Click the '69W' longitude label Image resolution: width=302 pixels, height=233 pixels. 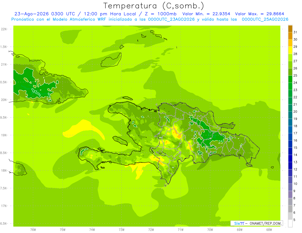click(x=240, y=229)
